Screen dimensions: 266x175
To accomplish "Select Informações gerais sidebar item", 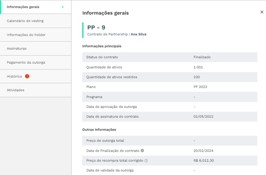I will click(x=36, y=7).
